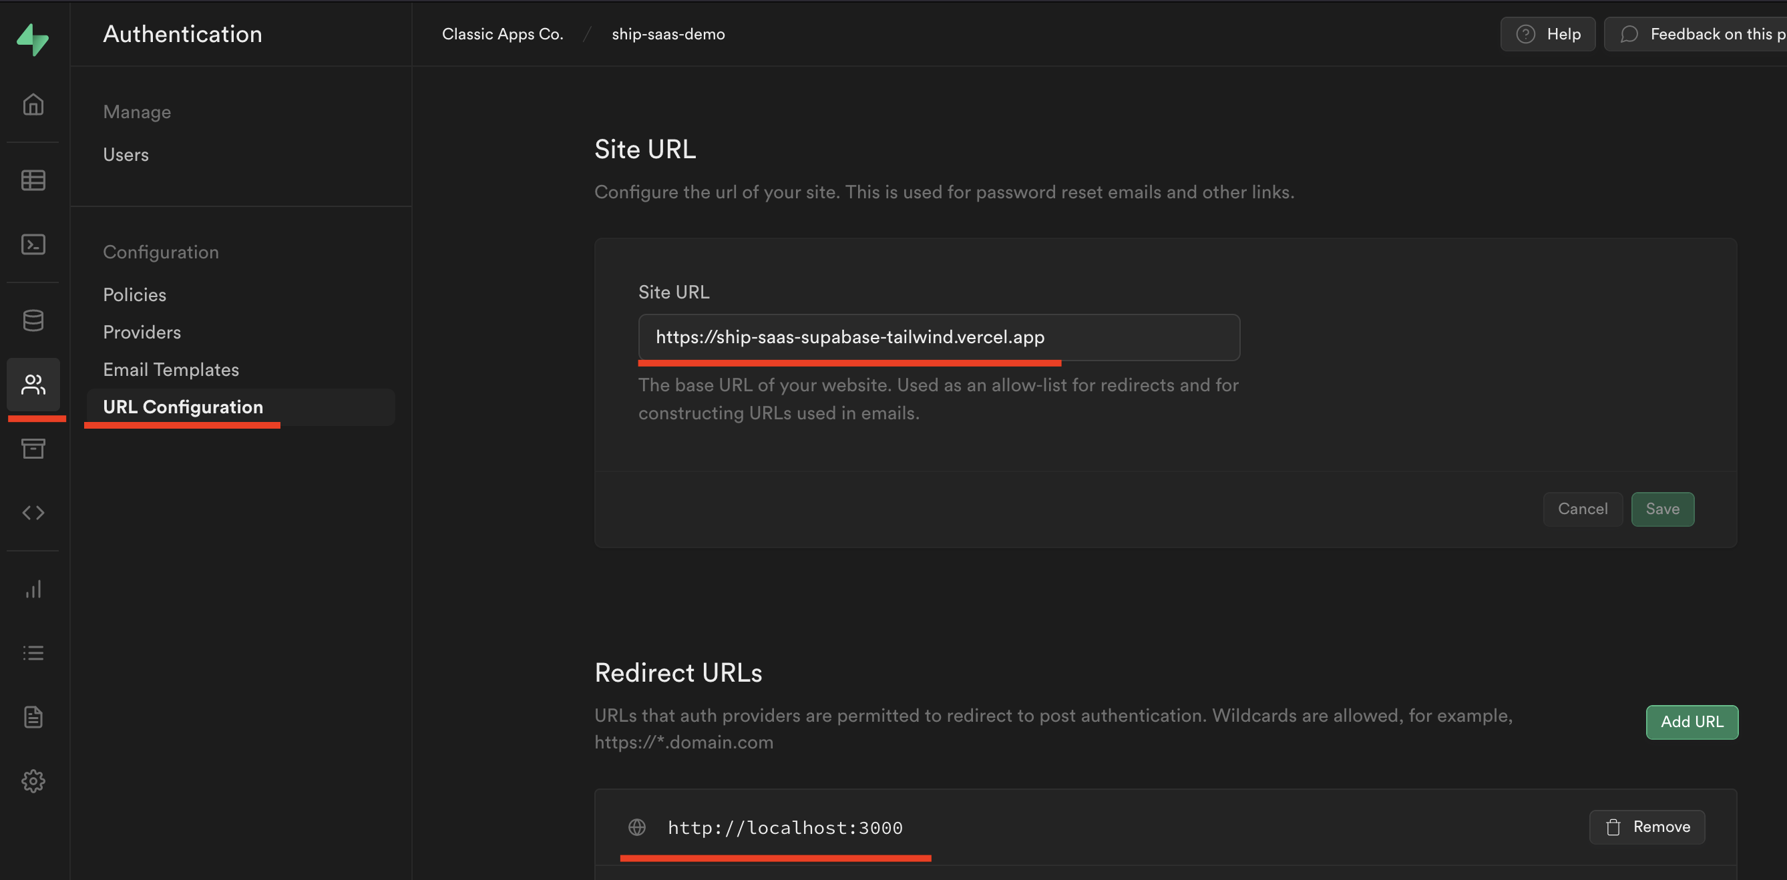Viewport: 1787px width, 880px height.
Task: Click the Site URL input field
Action: pyautogui.click(x=938, y=337)
